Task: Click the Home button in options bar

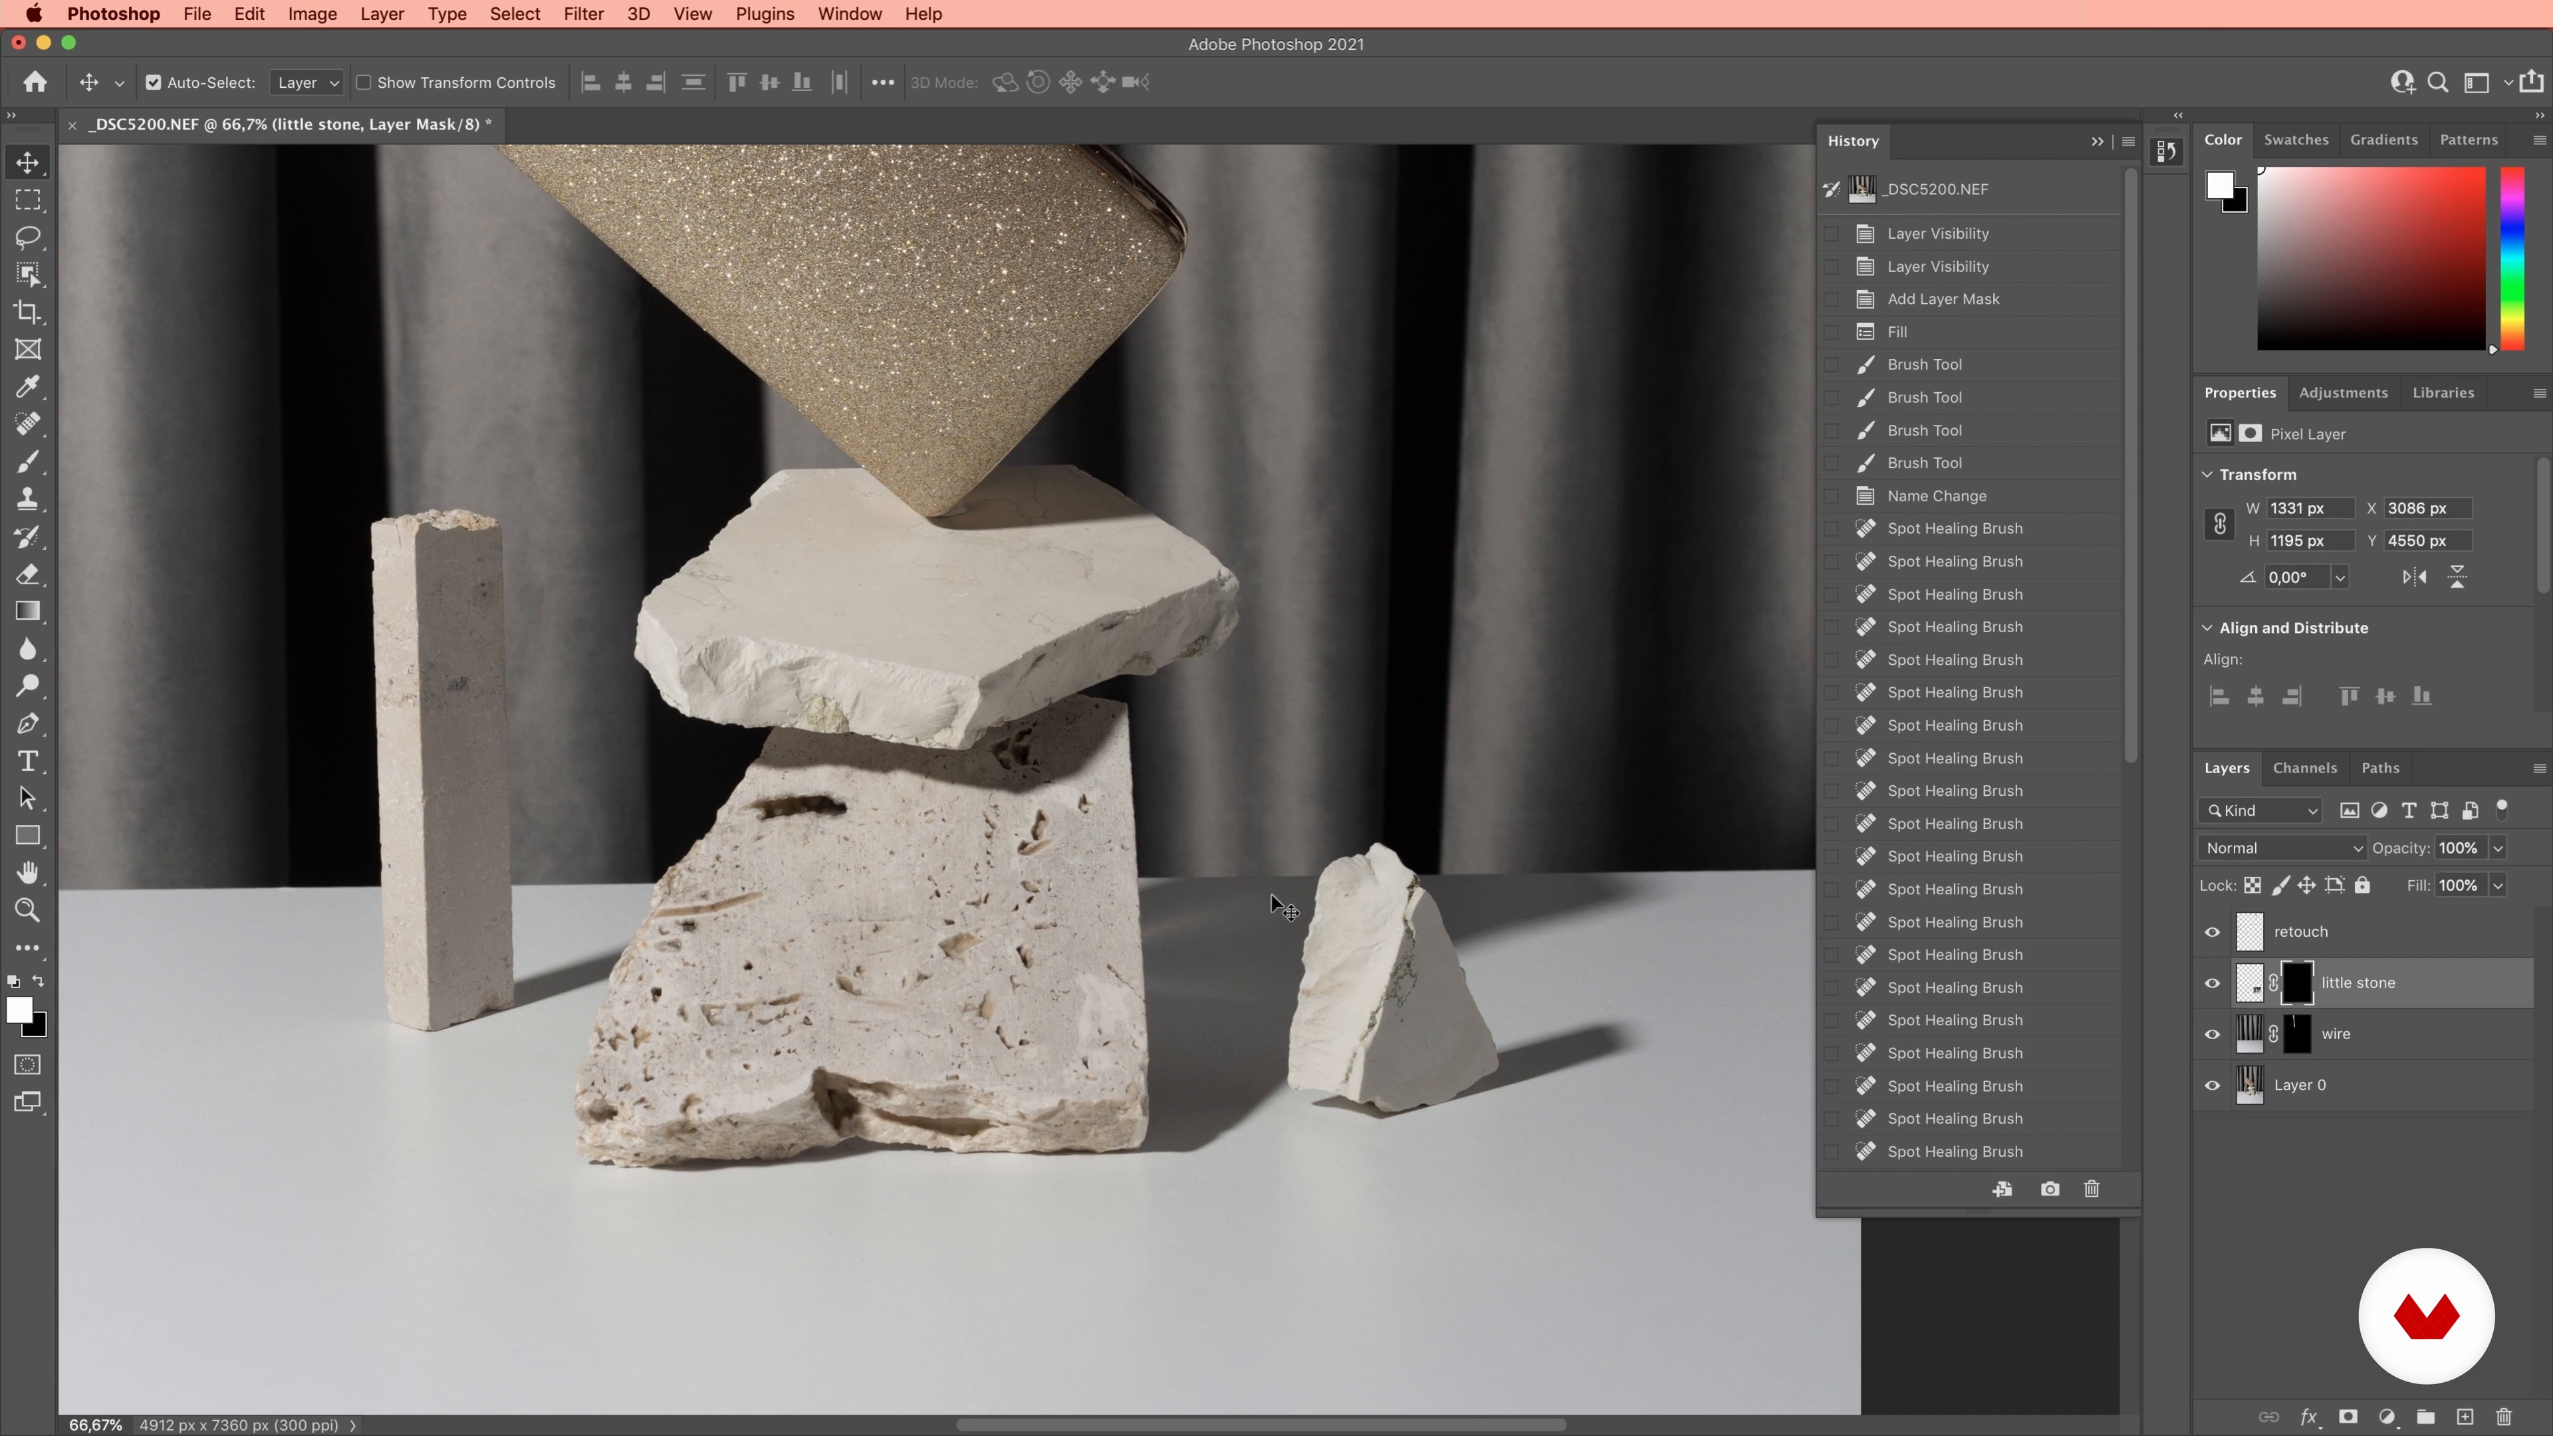Action: [36, 82]
